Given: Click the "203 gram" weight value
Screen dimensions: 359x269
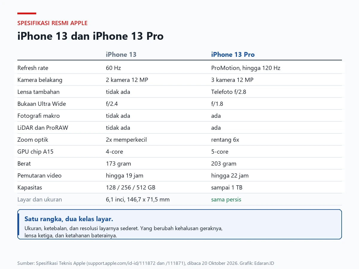Looking at the screenshot, I should pyautogui.click(x=224, y=163).
